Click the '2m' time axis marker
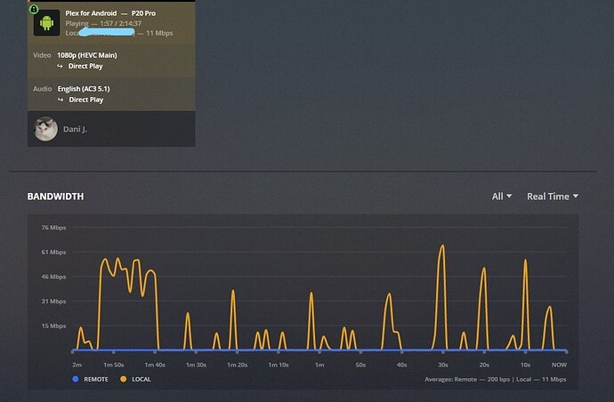Screen dimensions: 614x402 (77, 365)
